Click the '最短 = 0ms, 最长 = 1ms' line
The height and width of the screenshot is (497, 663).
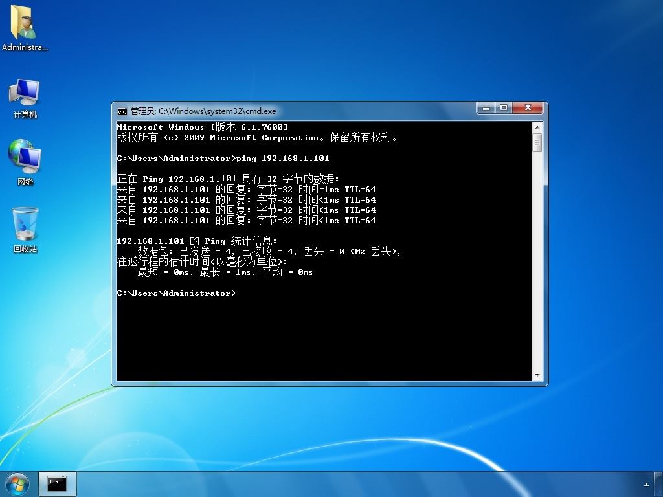(225, 272)
